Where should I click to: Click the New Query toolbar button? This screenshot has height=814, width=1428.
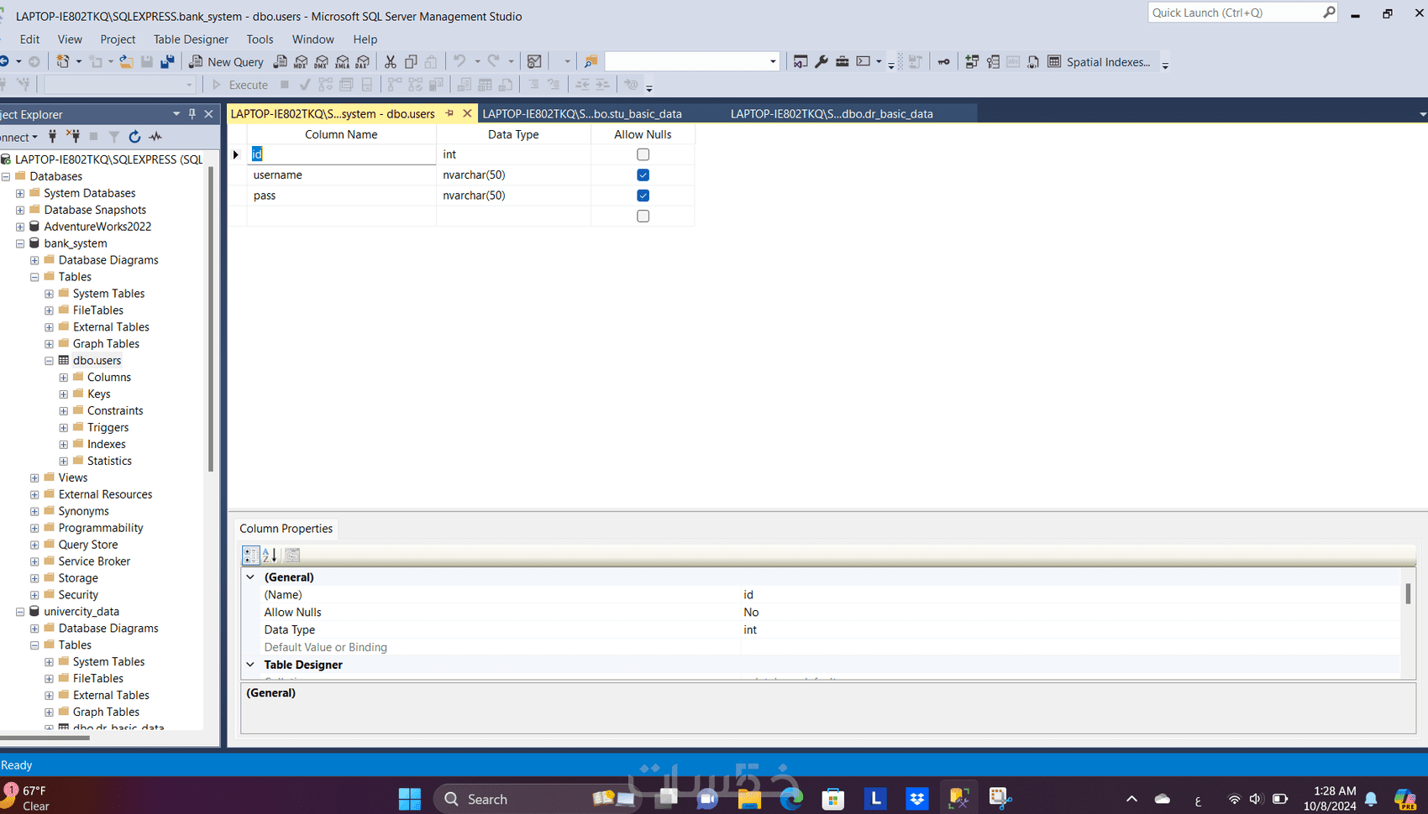click(227, 62)
